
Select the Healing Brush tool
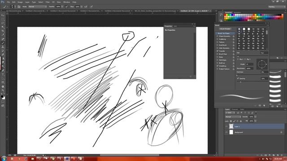(x=3, y=39)
